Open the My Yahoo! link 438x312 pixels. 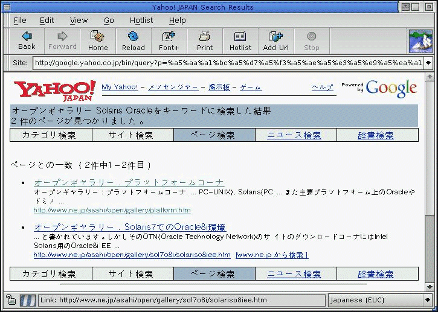[120, 88]
